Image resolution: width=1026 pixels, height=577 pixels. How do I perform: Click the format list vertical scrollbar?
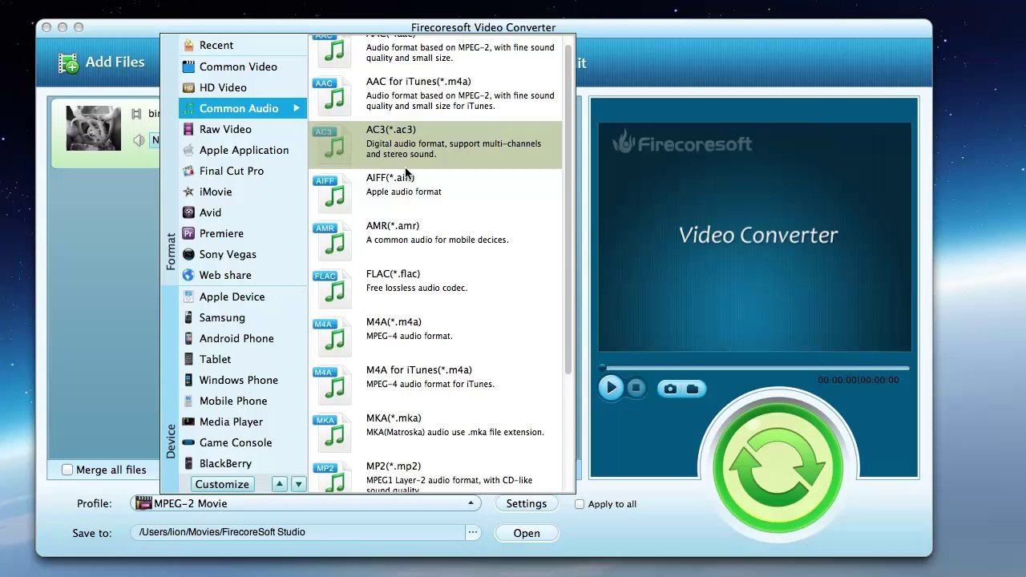568,208
